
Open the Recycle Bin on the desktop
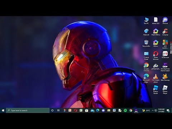pyautogui.click(x=146, y=43)
